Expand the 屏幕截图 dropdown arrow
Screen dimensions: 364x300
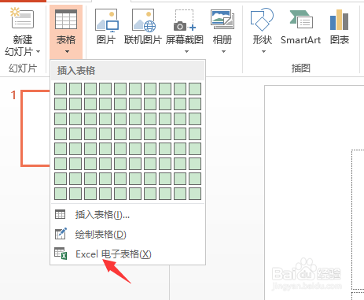coord(186,52)
